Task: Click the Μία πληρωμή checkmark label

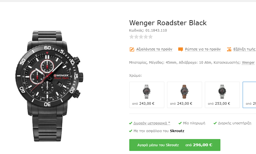Action: click(x=192, y=123)
